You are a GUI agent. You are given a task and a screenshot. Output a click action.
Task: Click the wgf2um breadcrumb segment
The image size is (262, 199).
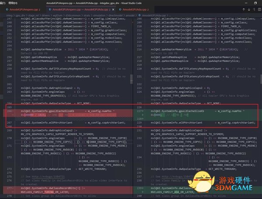[x=58, y=15]
